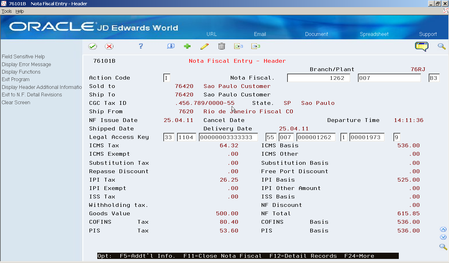
Task: Click the Legal Access Key field containing 1
Action: (x=344, y=137)
